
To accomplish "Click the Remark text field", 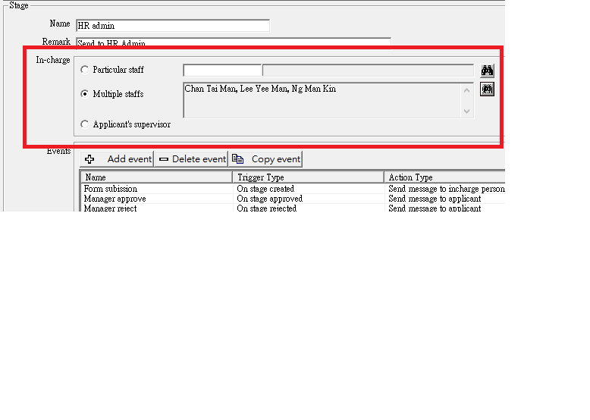I will click(x=234, y=43).
